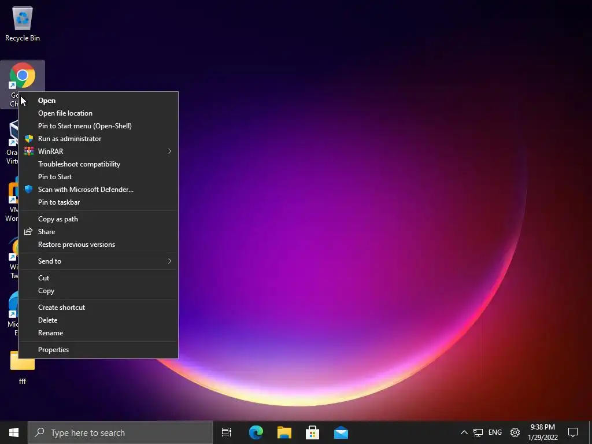
Task: Open the settings gear tray icon
Action: [515, 432]
